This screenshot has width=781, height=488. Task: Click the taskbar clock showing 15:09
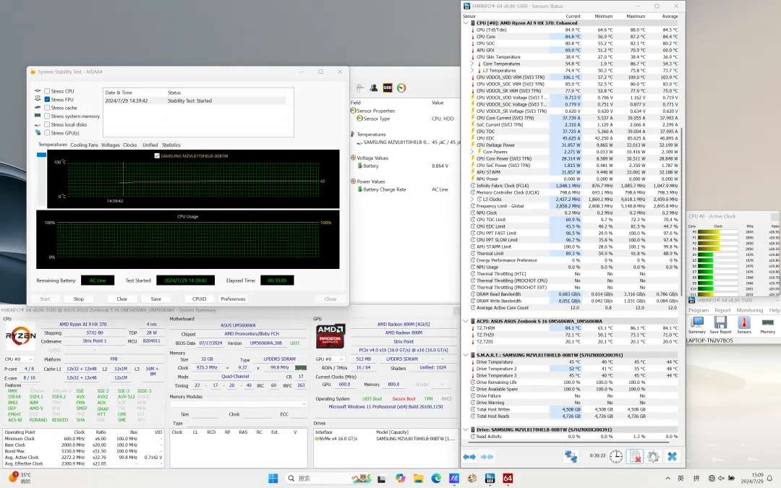pos(751,479)
